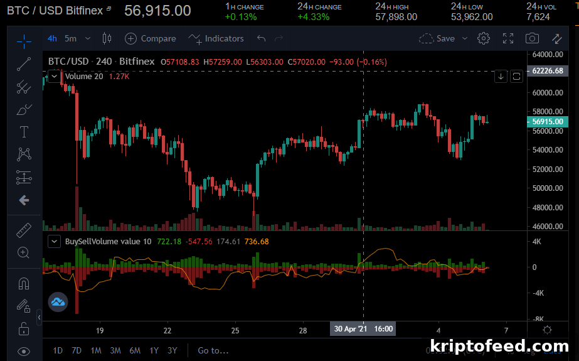This screenshot has width=579, height=361.
Task: Set range to 1D
Action: [x=58, y=350]
